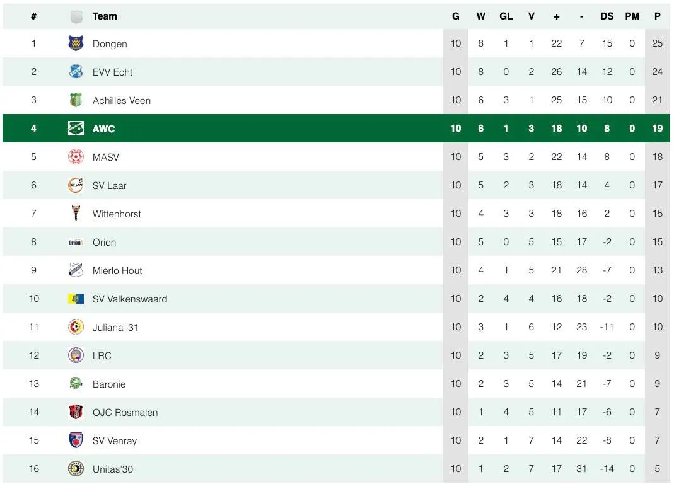This screenshot has height=489, width=674.
Task: Click the Wittenhorst club crest
Action: 76,214
